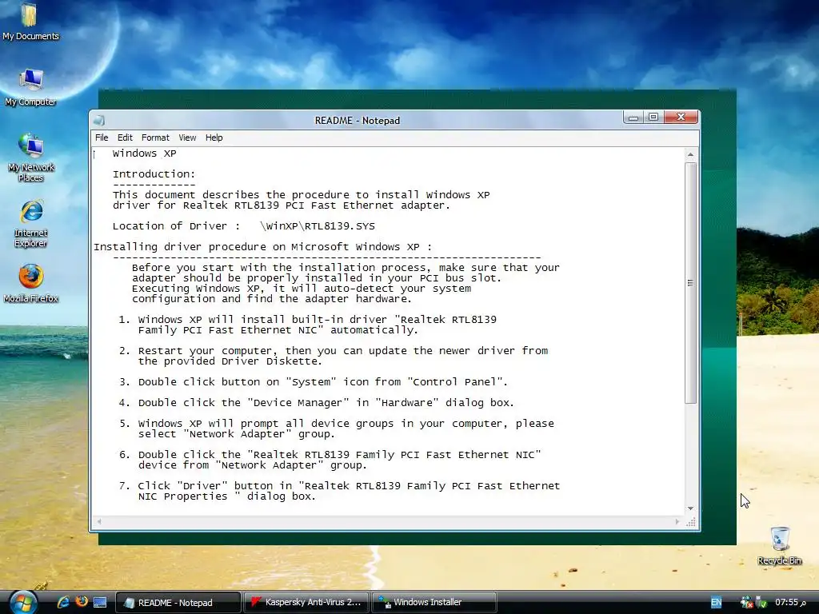Select the My Network Places icon
This screenshot has width=819, height=614.
click(x=31, y=157)
